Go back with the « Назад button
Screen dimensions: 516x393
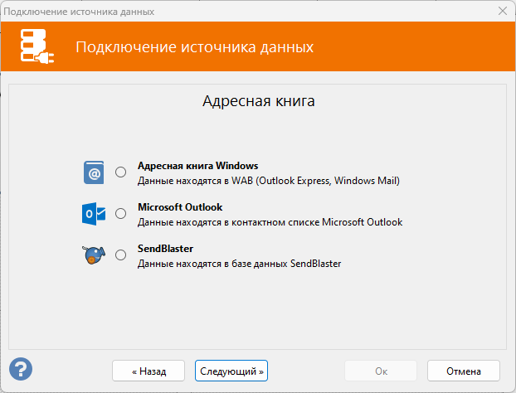coord(148,371)
